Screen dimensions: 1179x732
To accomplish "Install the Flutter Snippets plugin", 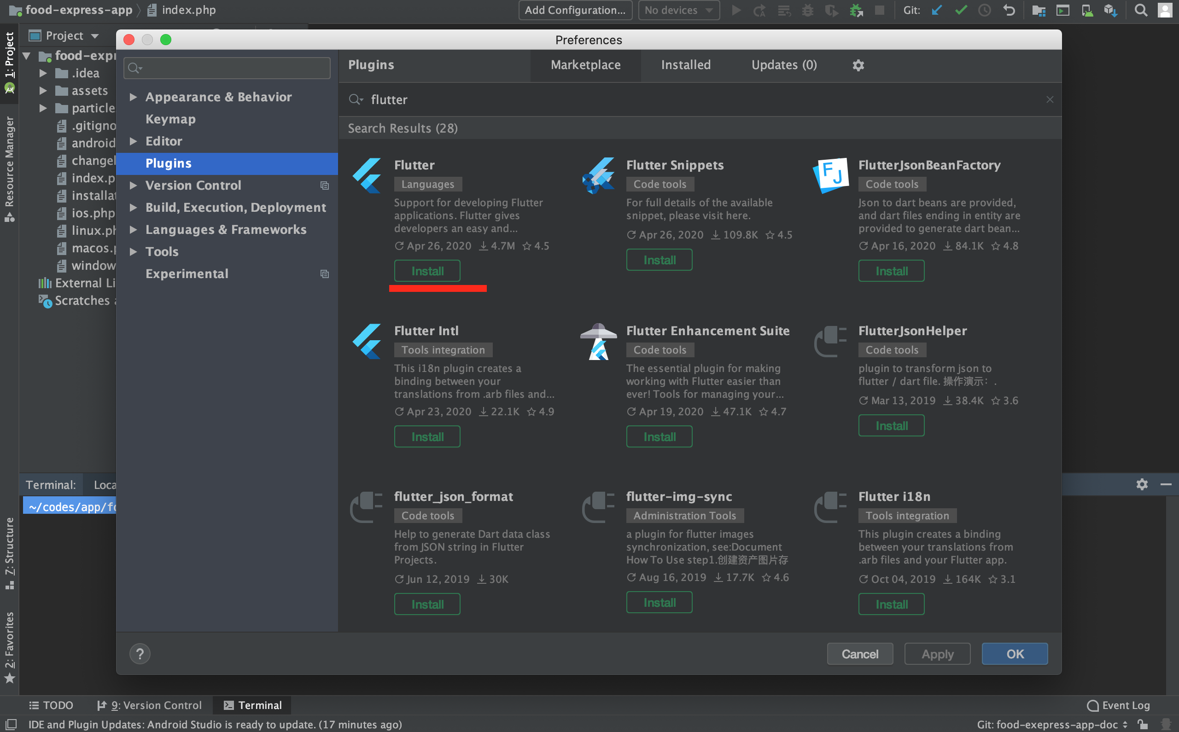I will tap(659, 260).
